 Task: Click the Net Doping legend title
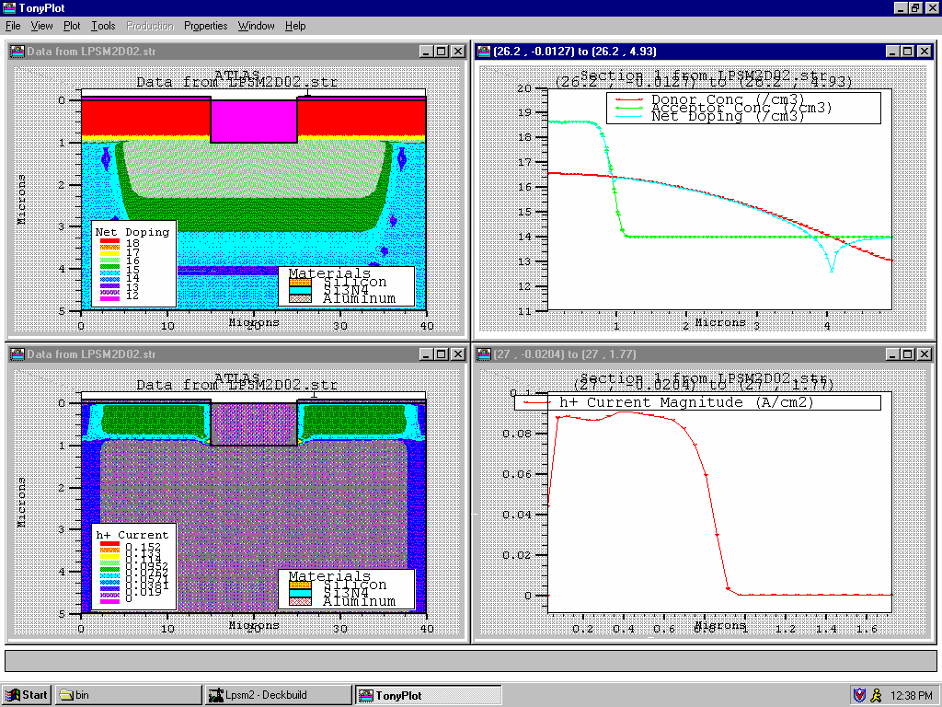(x=132, y=231)
